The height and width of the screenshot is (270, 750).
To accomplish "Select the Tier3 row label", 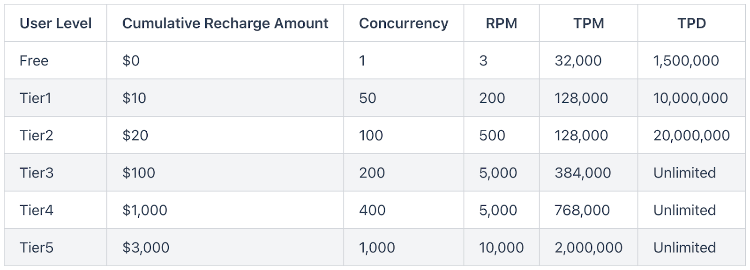I will click(x=37, y=173).
